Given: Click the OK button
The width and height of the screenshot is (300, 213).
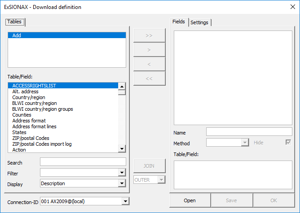Looking at the screenshot, I should (274, 200).
